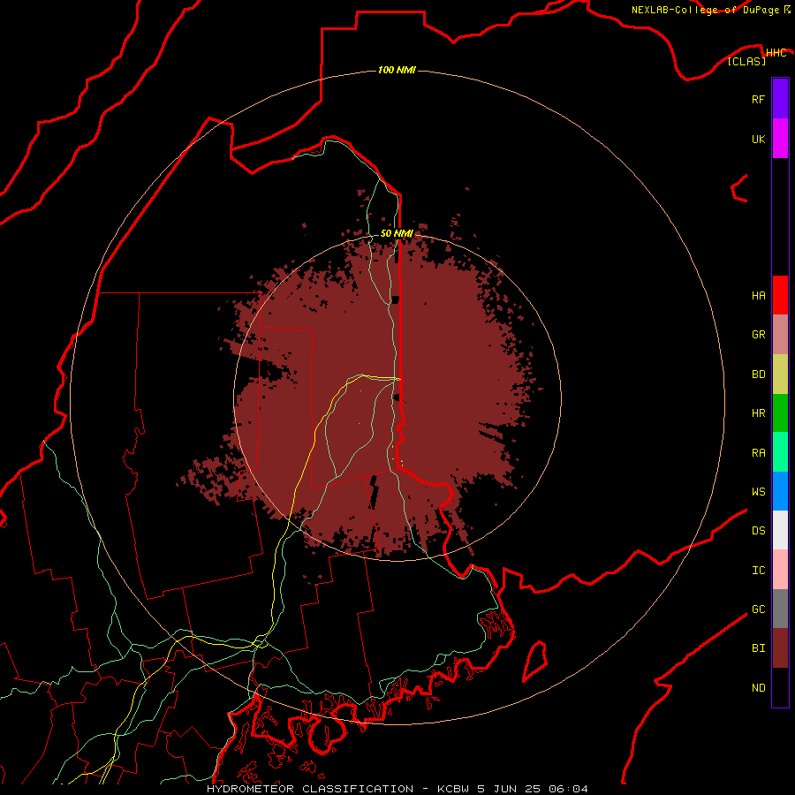Pick the RA light green legend swatch
Image resolution: width=795 pixels, height=795 pixels.
coord(780,452)
